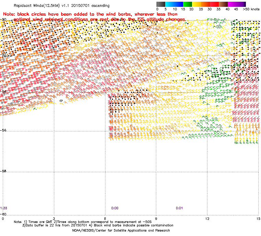
Task: Click the '-56' latitude axis label
Action: coord(3,130)
